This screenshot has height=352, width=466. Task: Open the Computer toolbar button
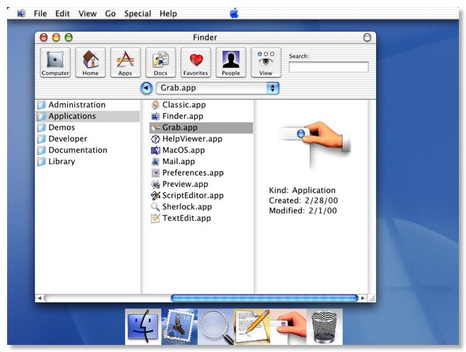pyautogui.click(x=55, y=62)
